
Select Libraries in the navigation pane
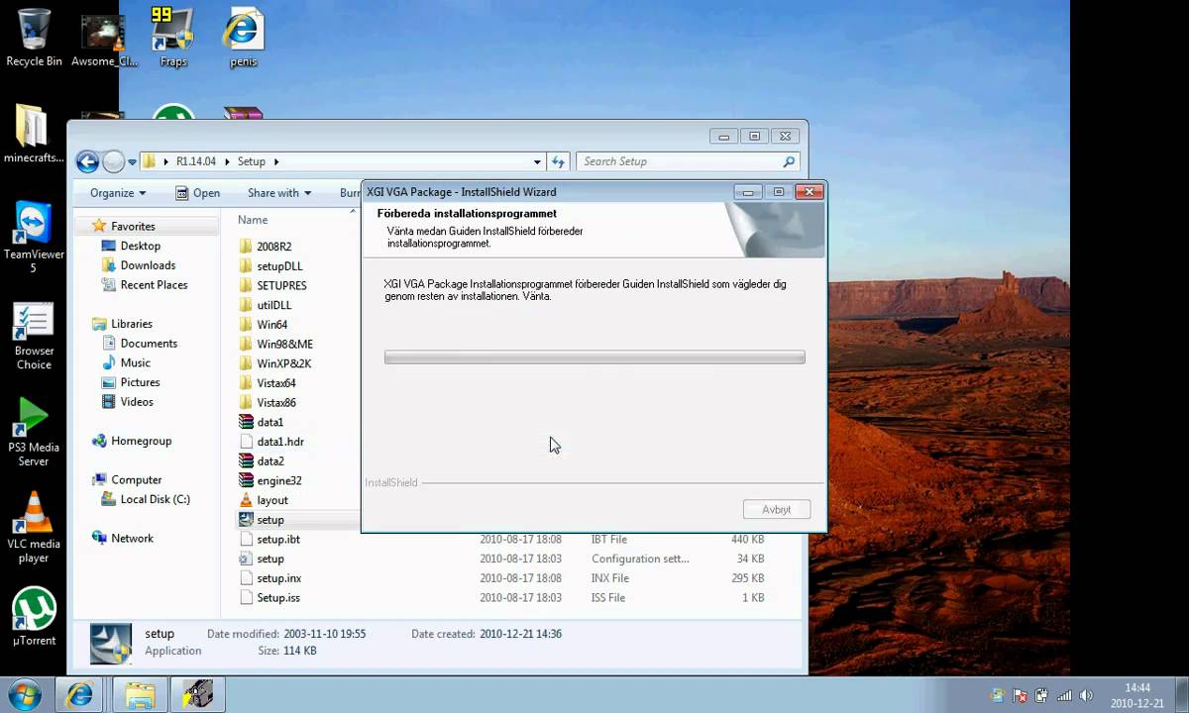point(132,324)
